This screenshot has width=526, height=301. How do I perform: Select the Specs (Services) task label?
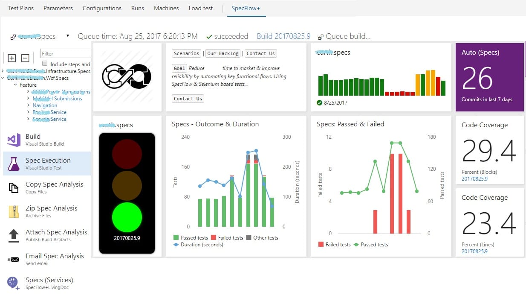click(49, 280)
